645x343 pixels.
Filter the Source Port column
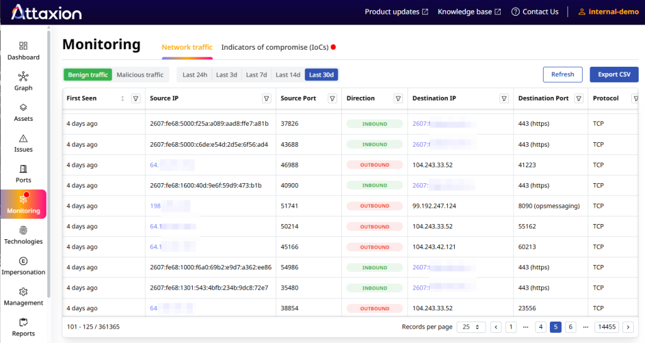333,99
